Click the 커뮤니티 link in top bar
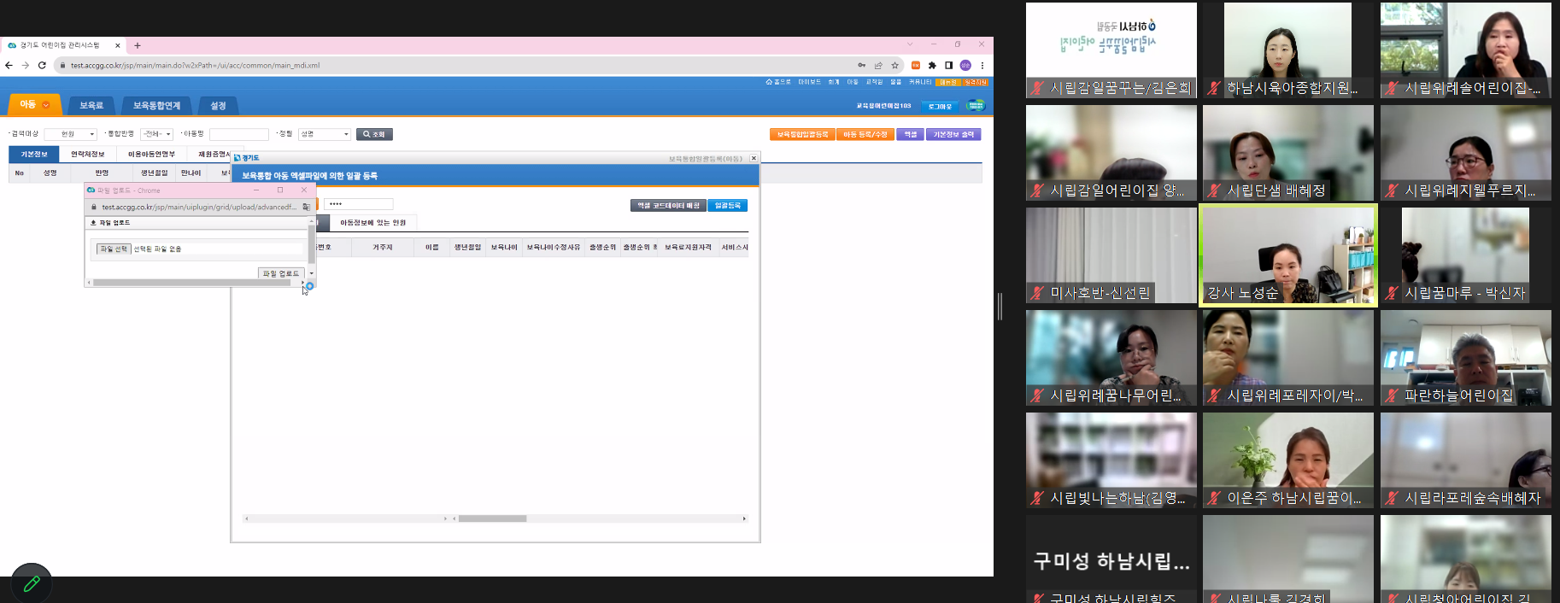Image resolution: width=1560 pixels, height=603 pixels. (920, 82)
